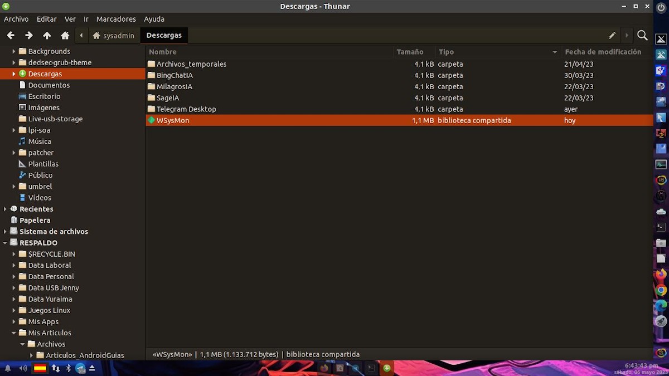The width and height of the screenshot is (669, 376).
Task: Select Documentos in the sidebar tree
Action: click(49, 85)
